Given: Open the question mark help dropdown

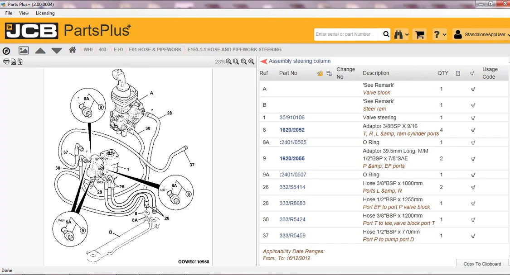Looking at the screenshot, I should [x=439, y=34].
